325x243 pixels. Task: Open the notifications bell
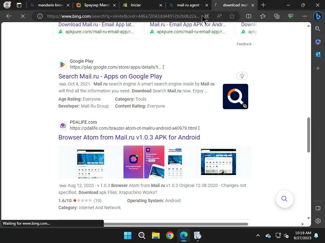pyautogui.click(x=316, y=235)
